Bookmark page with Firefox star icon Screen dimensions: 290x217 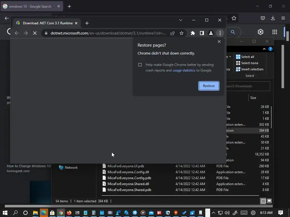pos(234,18)
